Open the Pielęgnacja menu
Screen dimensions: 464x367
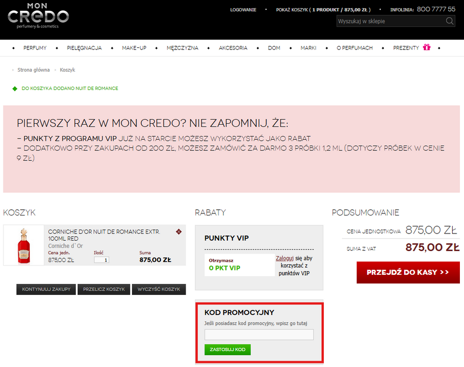pyautogui.click(x=84, y=48)
